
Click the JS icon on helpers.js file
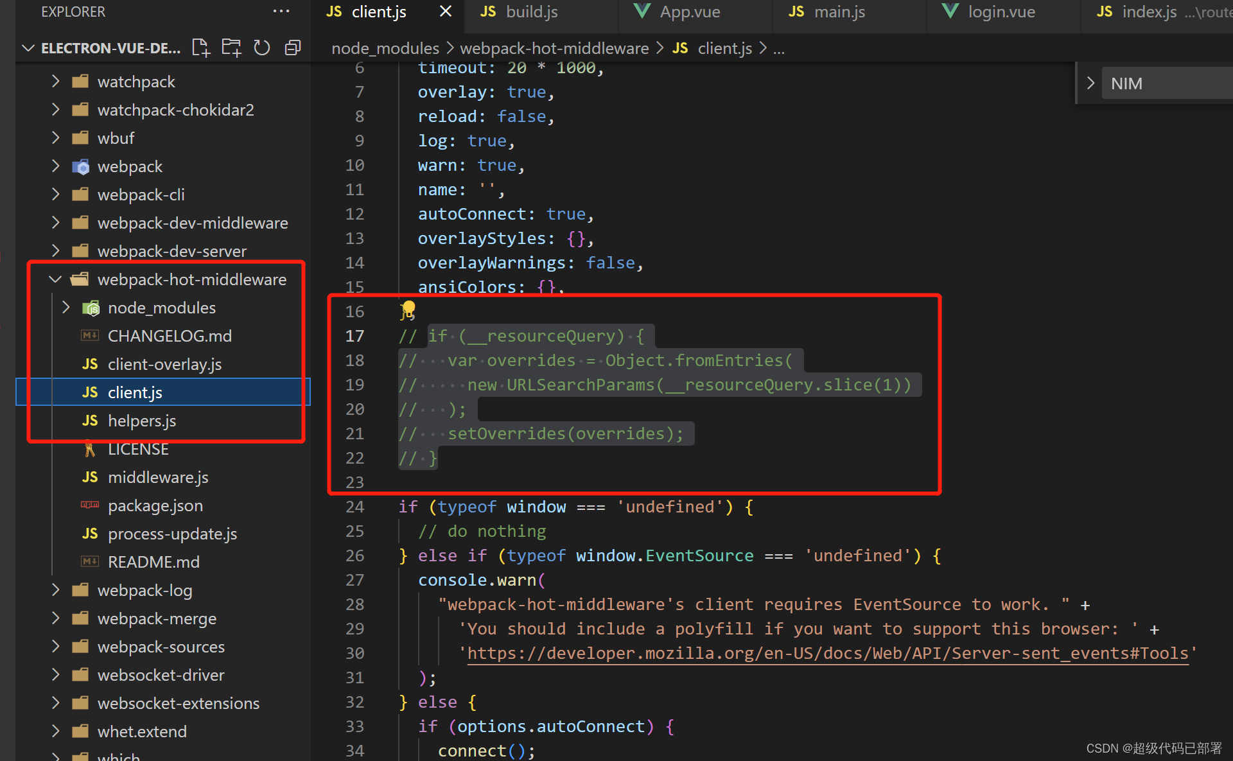(90, 421)
